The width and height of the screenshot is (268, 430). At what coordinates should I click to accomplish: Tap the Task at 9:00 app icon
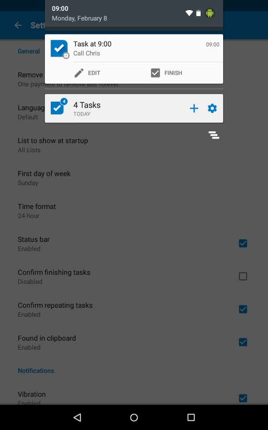point(60,49)
